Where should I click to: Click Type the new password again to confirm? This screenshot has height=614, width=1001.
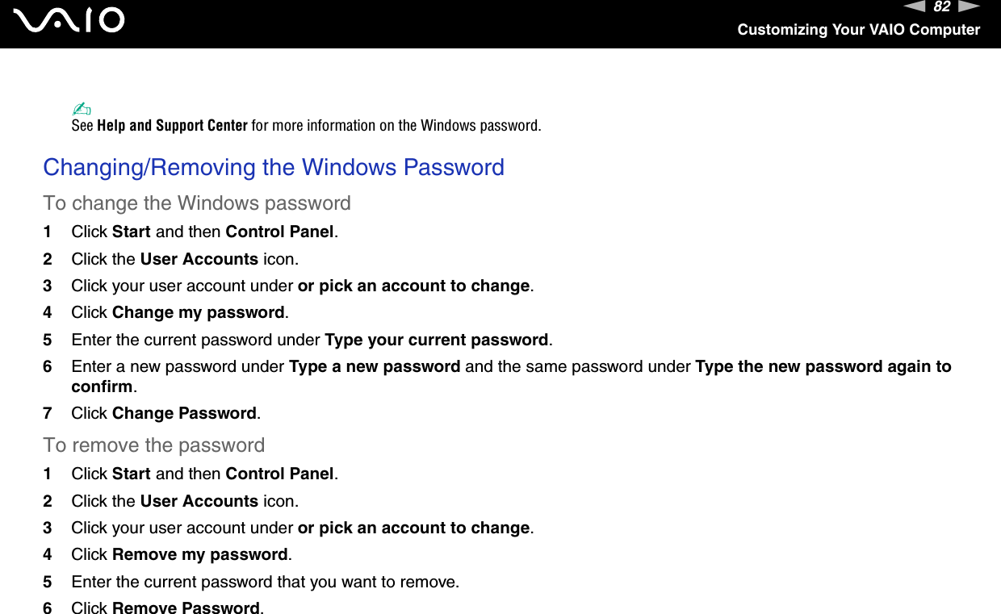tap(823, 366)
